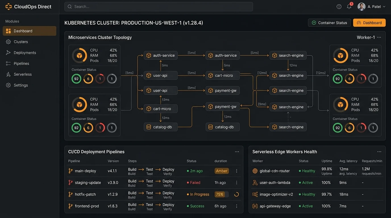
Task: Open staging-update row options menu
Action: point(237,183)
